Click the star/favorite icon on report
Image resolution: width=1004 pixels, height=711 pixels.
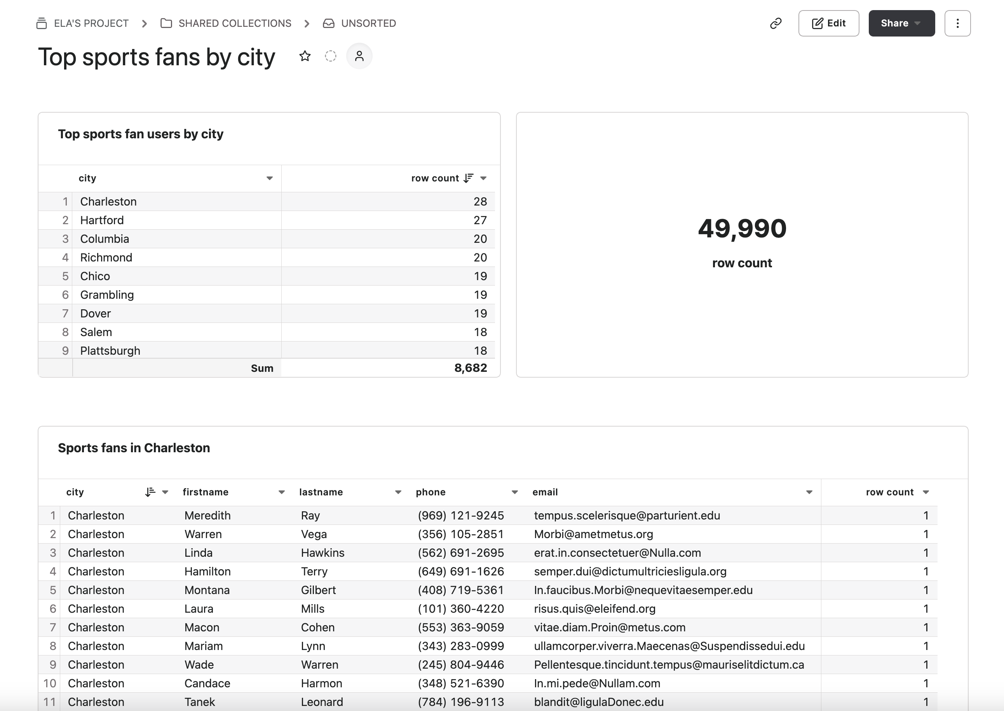[x=305, y=56]
